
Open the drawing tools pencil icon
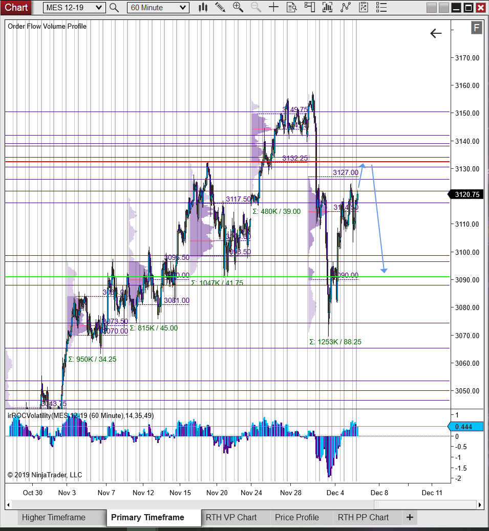coord(220,7)
